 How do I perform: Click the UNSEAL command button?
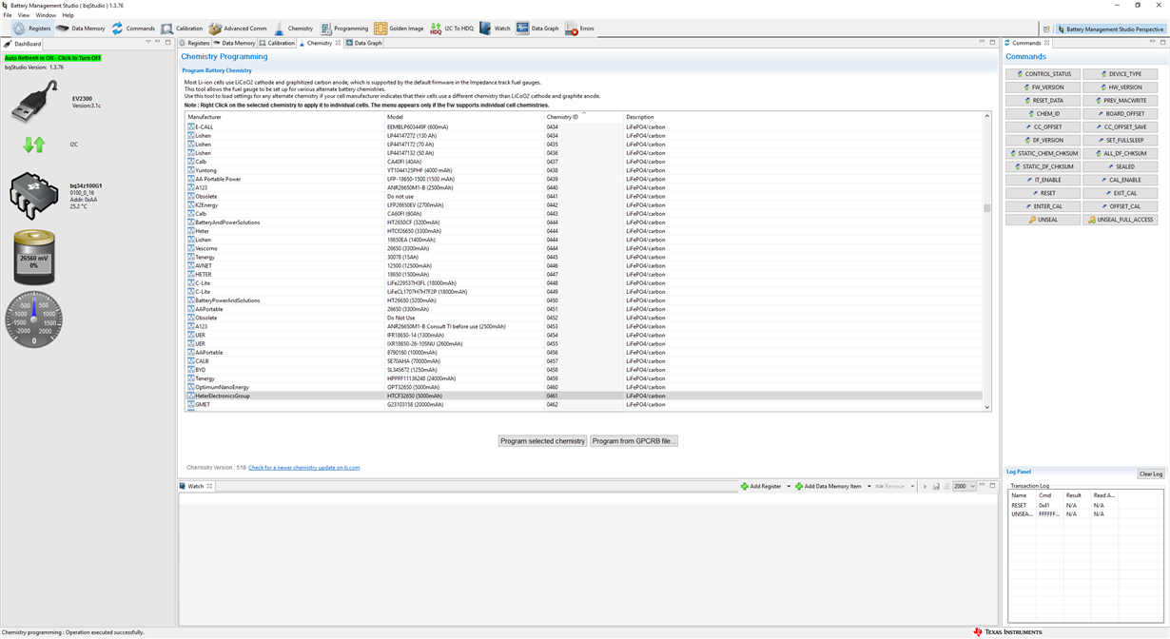point(1044,220)
